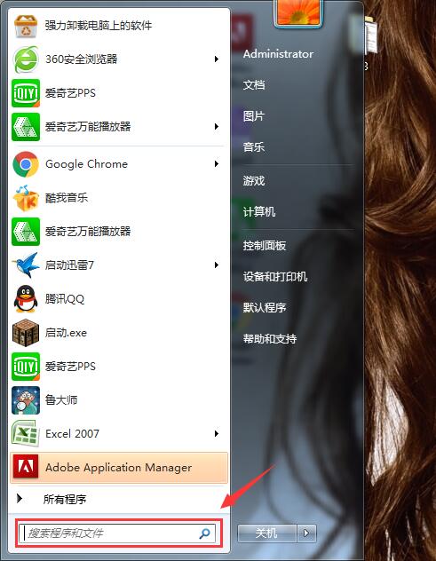Focus the 搜索程序和文件 search field
436x561 pixels.
pos(117,533)
